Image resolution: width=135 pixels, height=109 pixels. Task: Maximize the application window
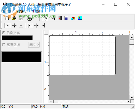point(116,4)
